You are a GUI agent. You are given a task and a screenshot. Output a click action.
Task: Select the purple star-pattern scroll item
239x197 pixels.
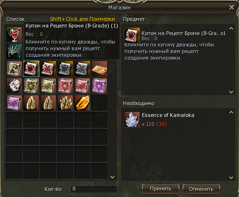click(99, 86)
